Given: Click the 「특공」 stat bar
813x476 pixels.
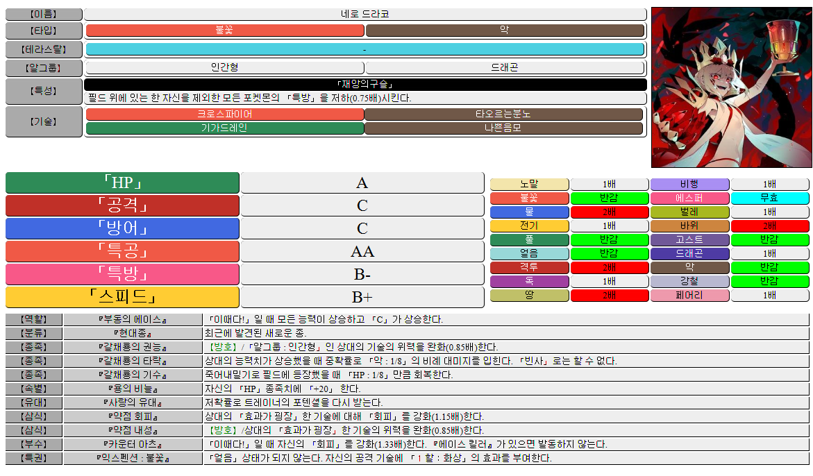Looking at the screenshot, I should pos(122,251).
